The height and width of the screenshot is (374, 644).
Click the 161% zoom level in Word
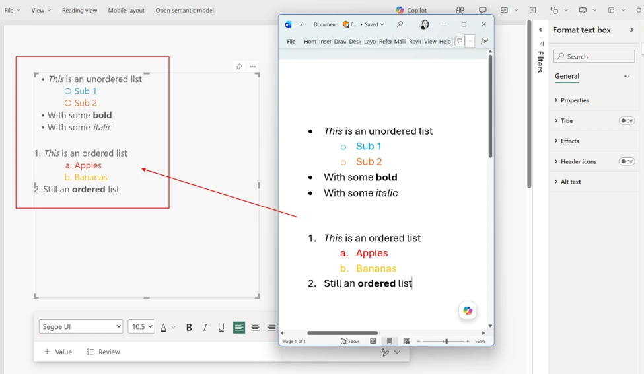tap(480, 341)
